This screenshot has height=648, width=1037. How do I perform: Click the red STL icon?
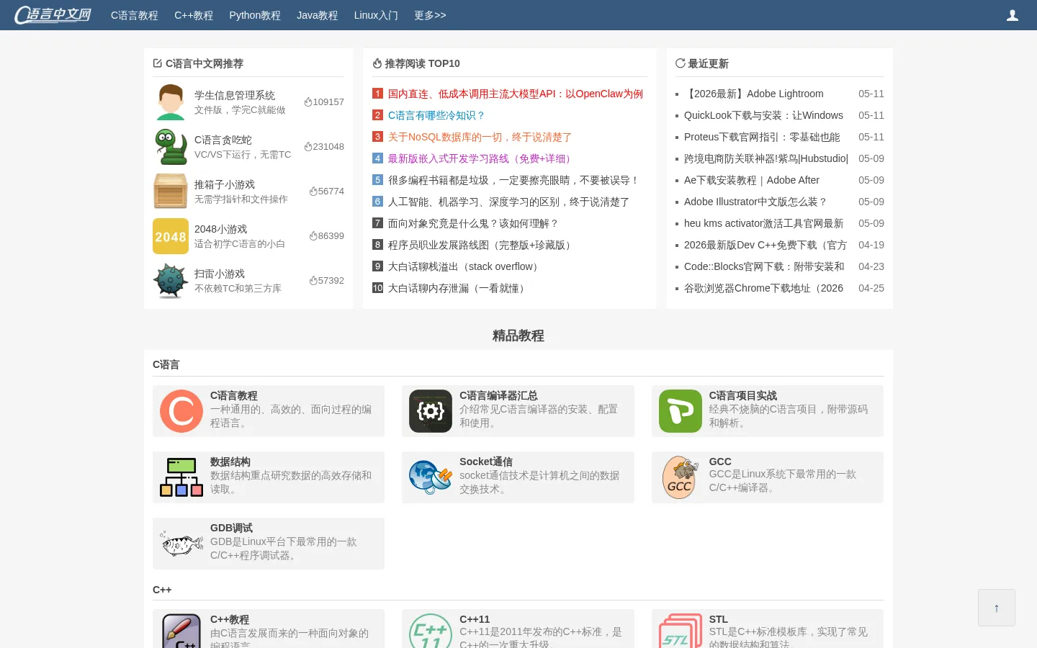pyautogui.click(x=681, y=631)
